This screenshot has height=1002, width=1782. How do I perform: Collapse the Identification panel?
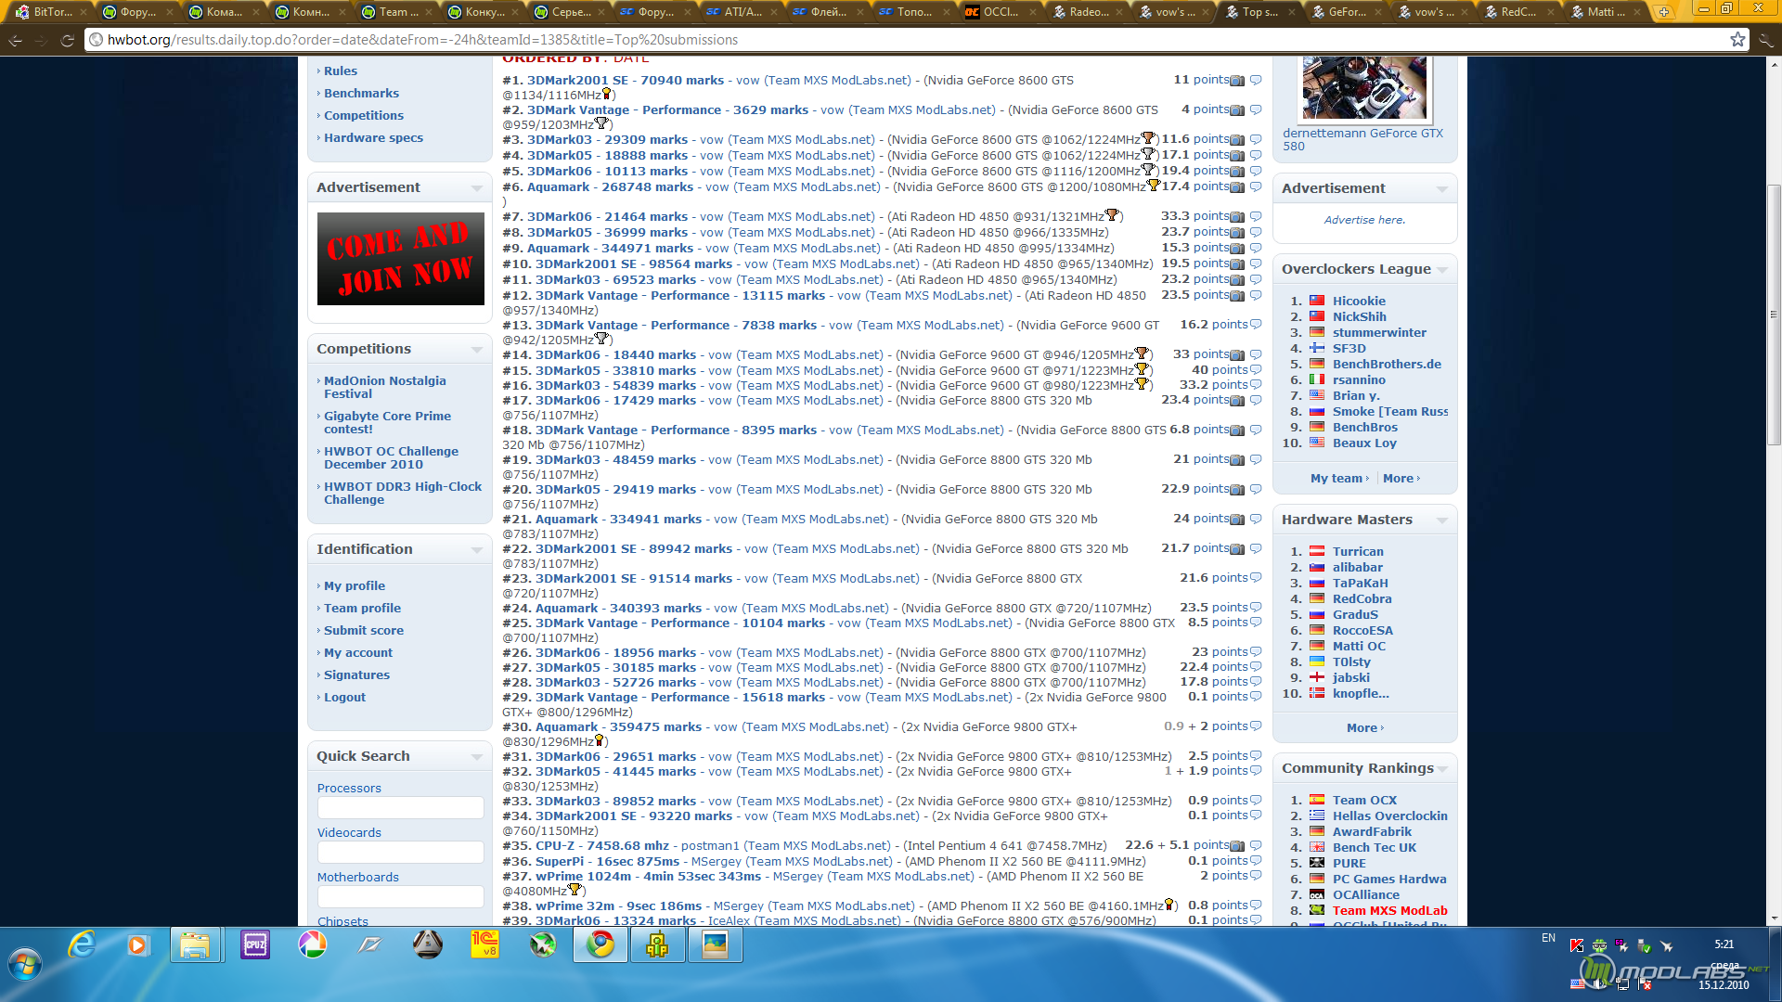(x=477, y=550)
